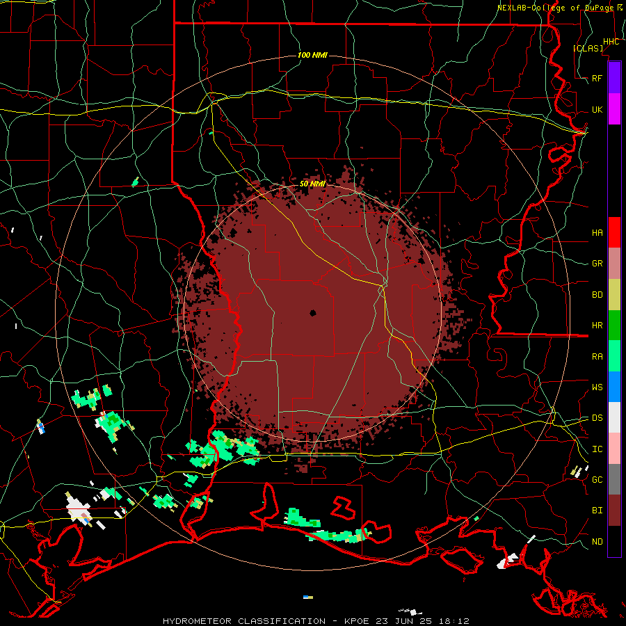The image size is (626, 626).
Task: Click the UK legend label
Action: [x=597, y=109]
